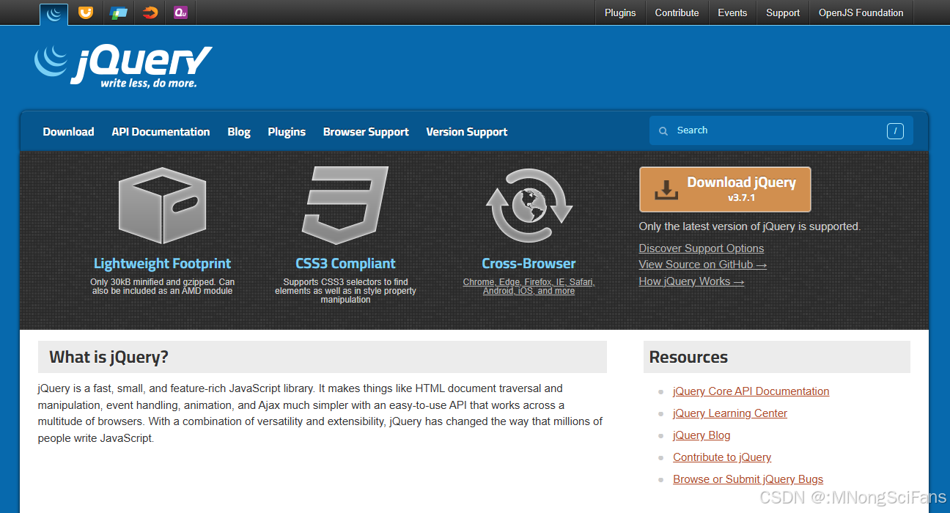Click the Resources heading
The height and width of the screenshot is (513, 950).
[x=688, y=358]
